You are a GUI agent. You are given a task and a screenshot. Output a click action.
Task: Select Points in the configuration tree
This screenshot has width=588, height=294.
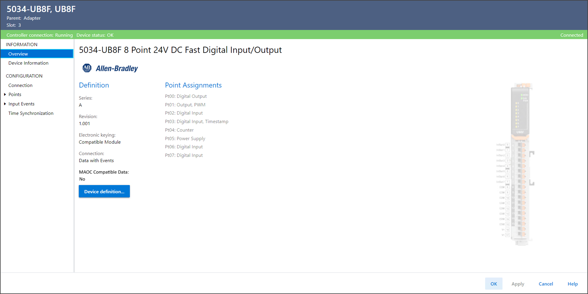15,94
